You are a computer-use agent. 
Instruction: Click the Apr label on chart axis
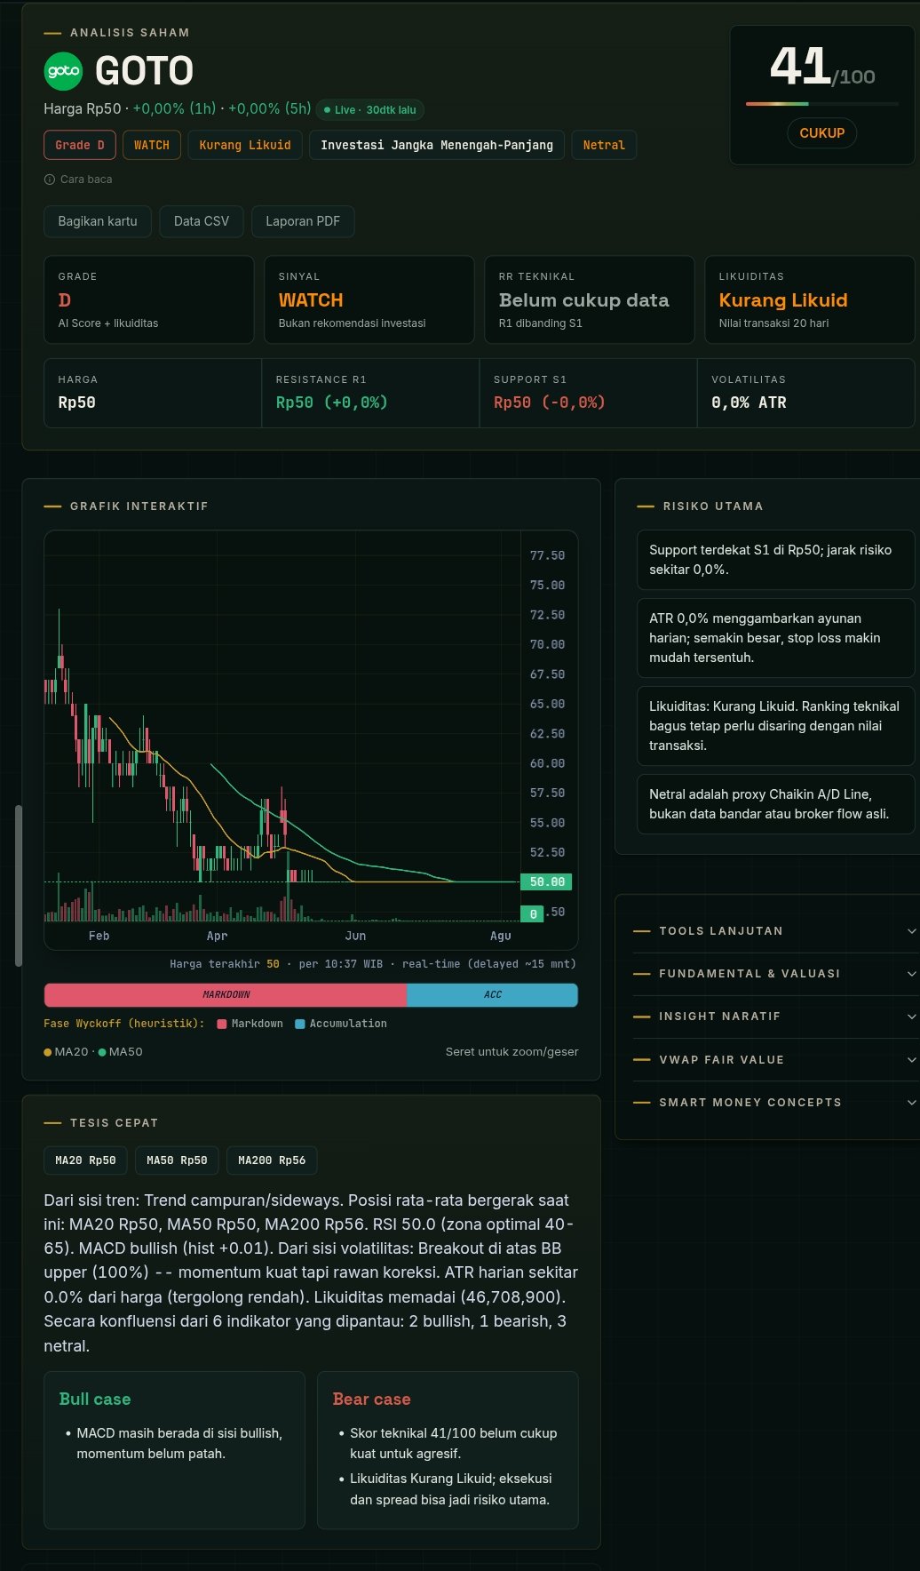click(218, 937)
